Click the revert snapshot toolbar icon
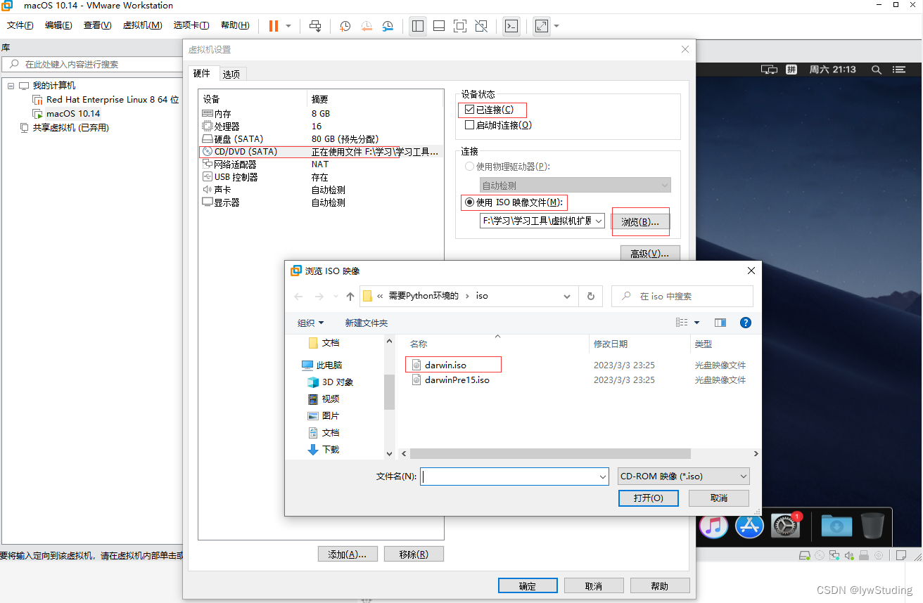Image resolution: width=923 pixels, height=603 pixels. click(x=367, y=26)
